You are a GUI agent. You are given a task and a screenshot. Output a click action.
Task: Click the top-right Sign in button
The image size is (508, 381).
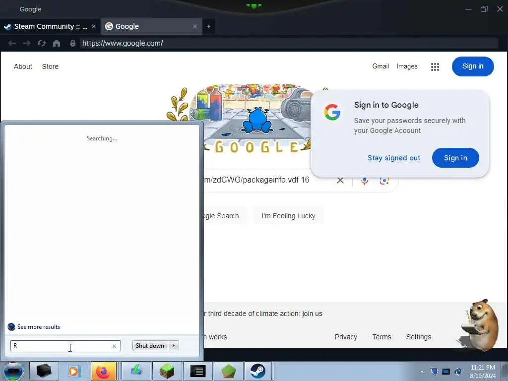coord(473,66)
